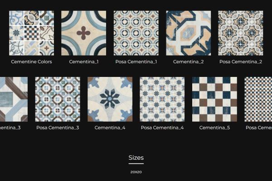Image resolution: width=272 pixels, height=181 pixels.
Task: Open the small-checkered Posa Cementina_5 thumbnail
Action: coord(258,99)
